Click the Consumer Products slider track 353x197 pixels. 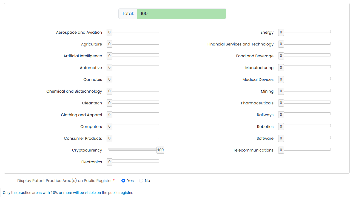pos(136,138)
